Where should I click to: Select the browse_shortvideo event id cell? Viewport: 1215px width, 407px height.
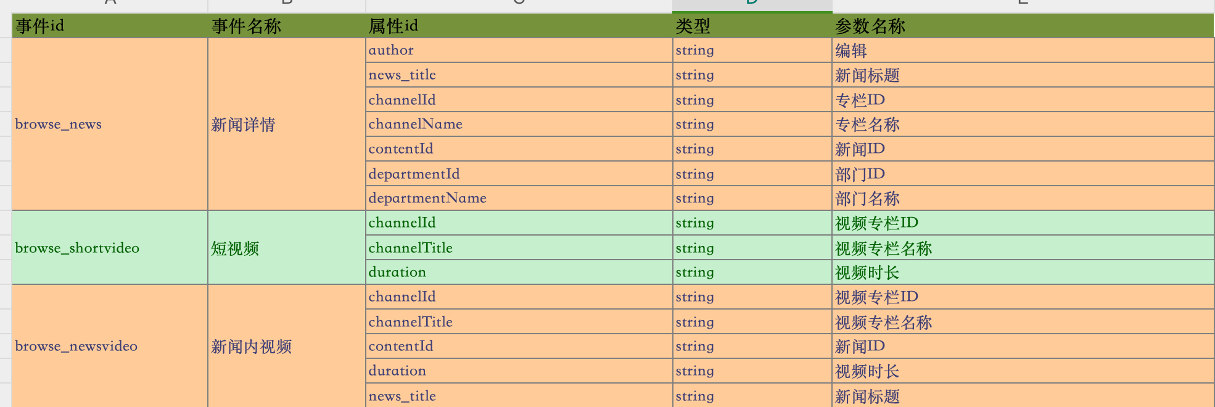[x=110, y=247]
